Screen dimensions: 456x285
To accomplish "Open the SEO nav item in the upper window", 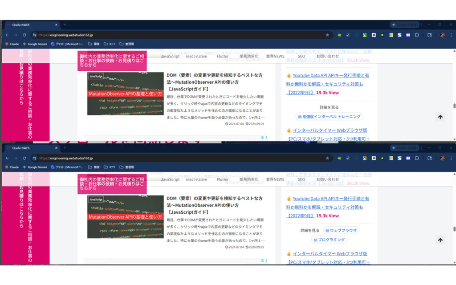I will [301, 56].
